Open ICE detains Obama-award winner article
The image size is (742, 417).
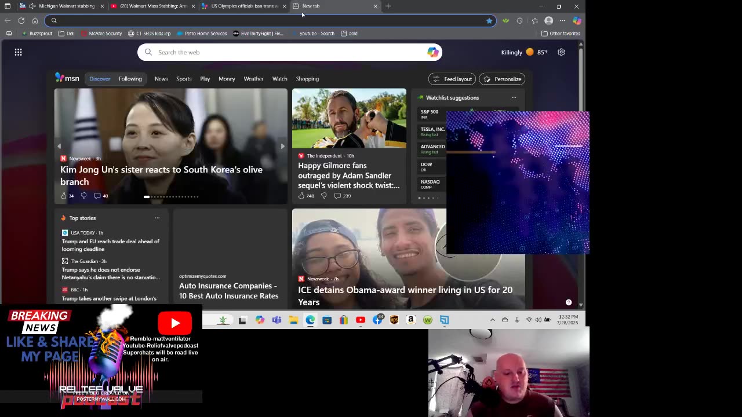[x=405, y=295]
